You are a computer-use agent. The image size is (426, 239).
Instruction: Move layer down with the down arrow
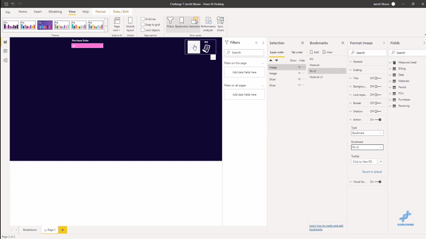[276, 60]
